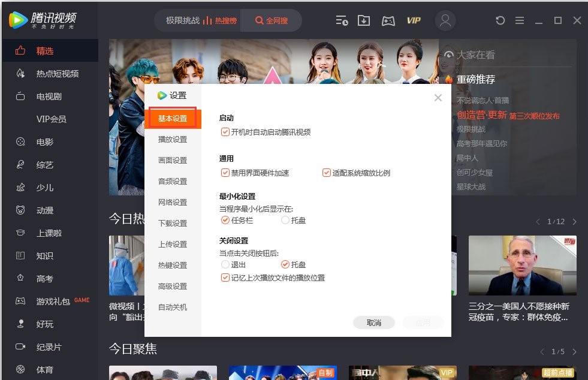Screen dimensions: 588x380
Task: Open the playback history icon
Action: point(341,20)
